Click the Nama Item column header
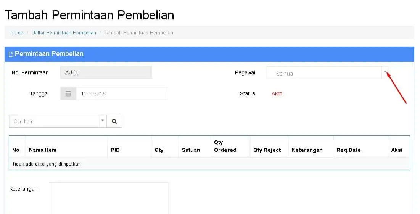 43,150
